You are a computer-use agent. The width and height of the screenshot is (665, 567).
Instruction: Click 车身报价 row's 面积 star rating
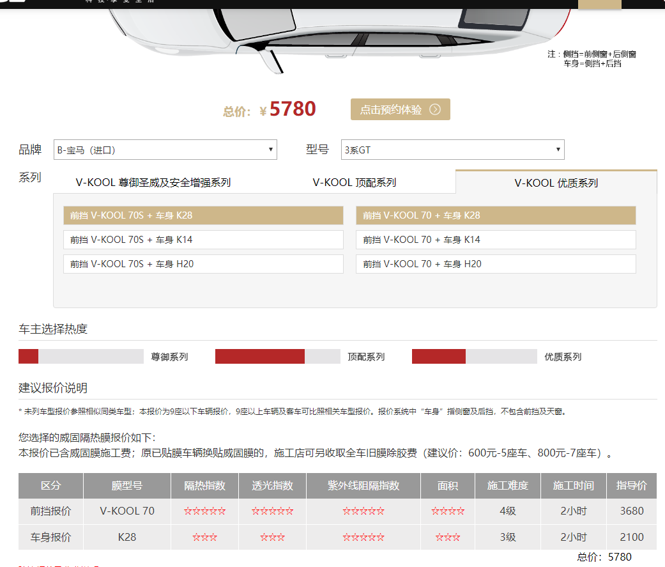point(448,538)
